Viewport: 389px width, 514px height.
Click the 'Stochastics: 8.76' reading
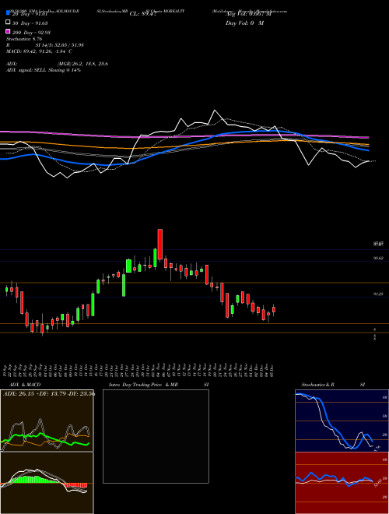[x=24, y=39]
